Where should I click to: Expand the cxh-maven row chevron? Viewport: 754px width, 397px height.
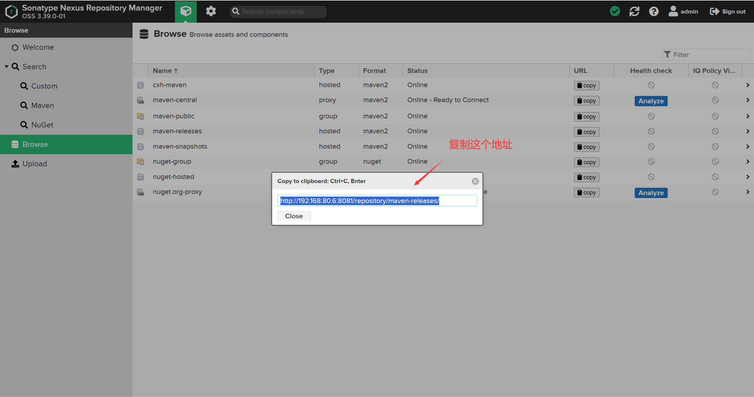(748, 85)
